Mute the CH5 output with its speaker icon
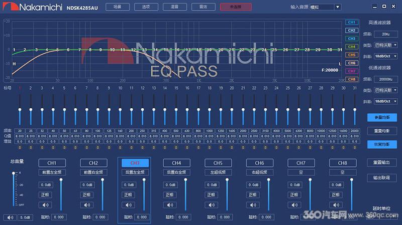The image size is (402, 225). click(212, 205)
